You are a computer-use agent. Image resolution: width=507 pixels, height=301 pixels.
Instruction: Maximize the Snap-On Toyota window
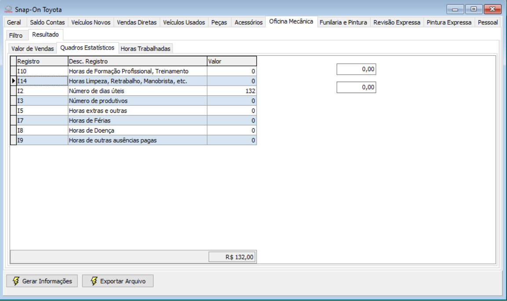coord(474,9)
